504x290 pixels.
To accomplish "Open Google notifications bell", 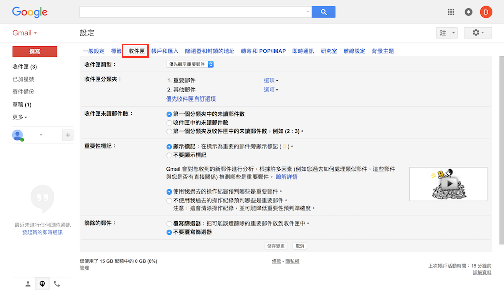I will tap(468, 12).
